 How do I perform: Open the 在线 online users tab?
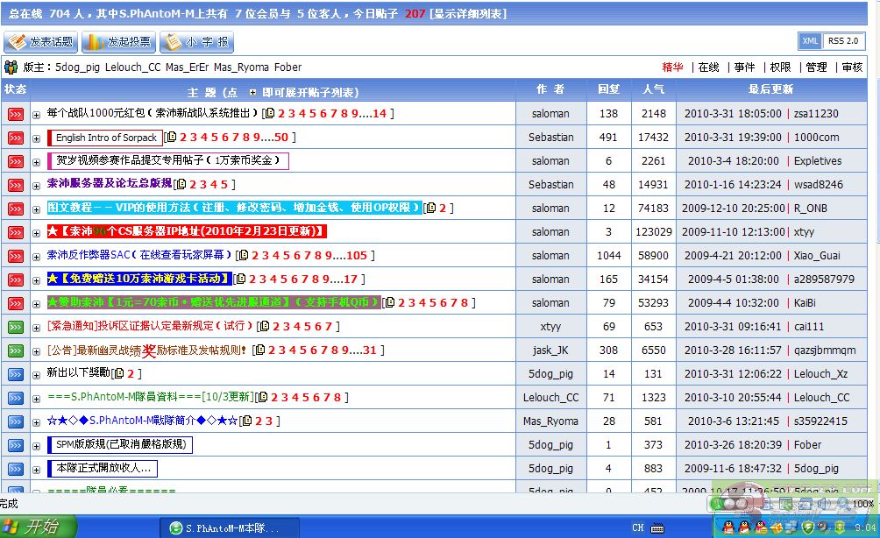(708, 67)
